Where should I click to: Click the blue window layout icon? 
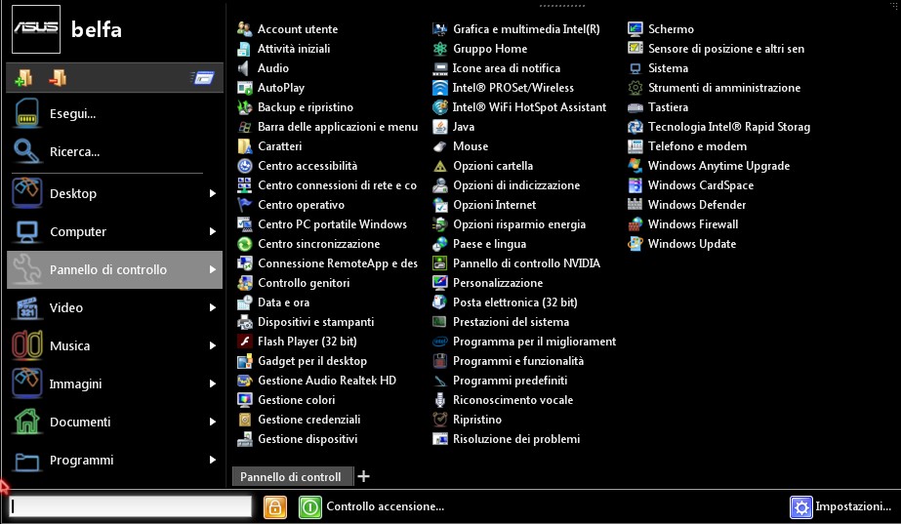(203, 77)
